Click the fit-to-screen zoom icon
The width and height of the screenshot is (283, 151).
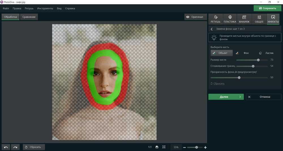[x=164, y=147]
